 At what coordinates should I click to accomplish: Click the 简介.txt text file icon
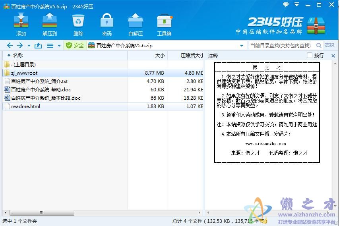pyautogui.click(x=7, y=81)
